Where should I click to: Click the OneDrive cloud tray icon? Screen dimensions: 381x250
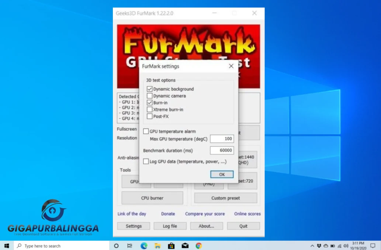tap(326, 246)
